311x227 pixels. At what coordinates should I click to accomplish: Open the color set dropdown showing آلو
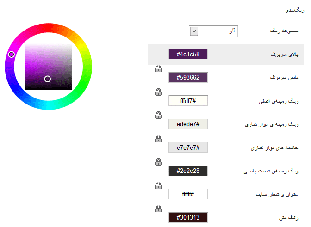coord(213,31)
